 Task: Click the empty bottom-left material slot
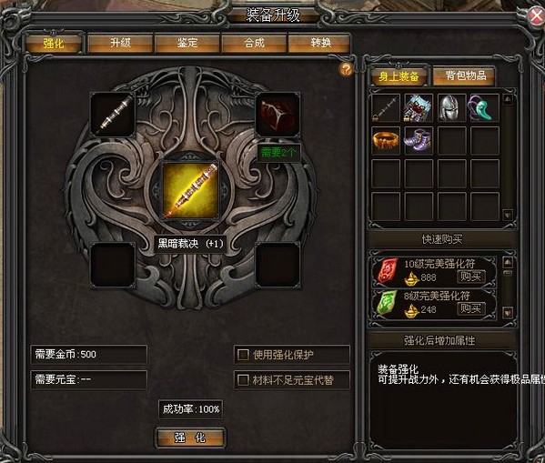tap(113, 265)
